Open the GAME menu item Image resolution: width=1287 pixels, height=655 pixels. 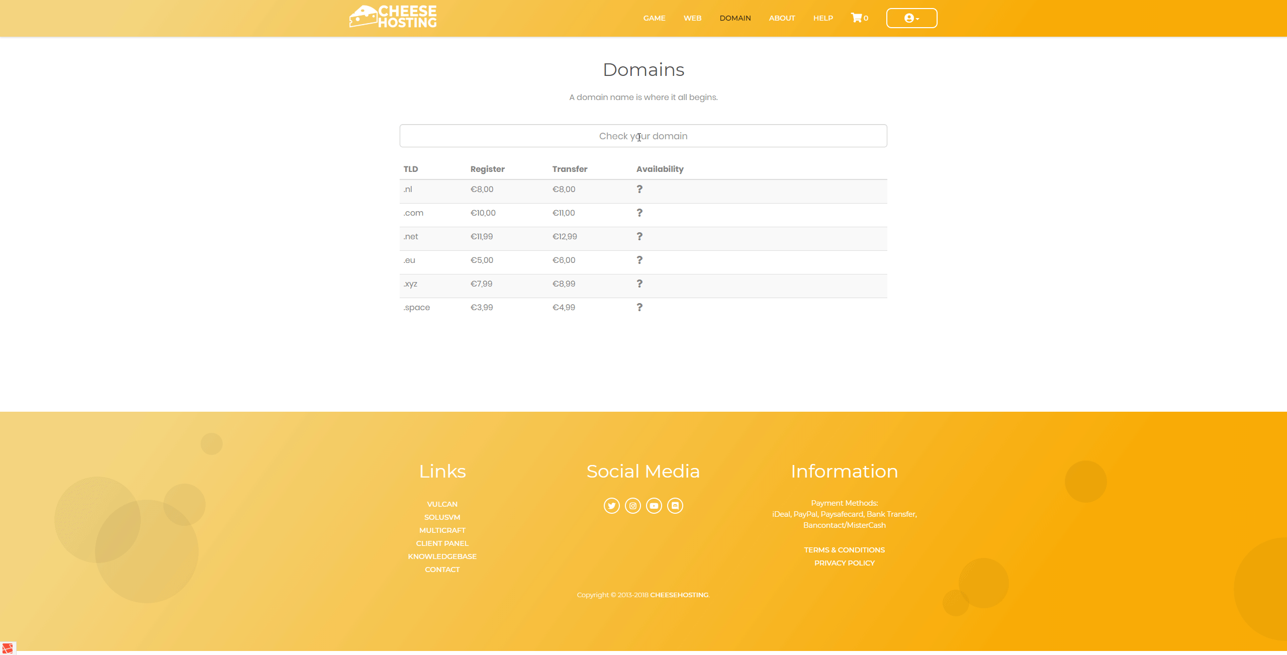(654, 18)
